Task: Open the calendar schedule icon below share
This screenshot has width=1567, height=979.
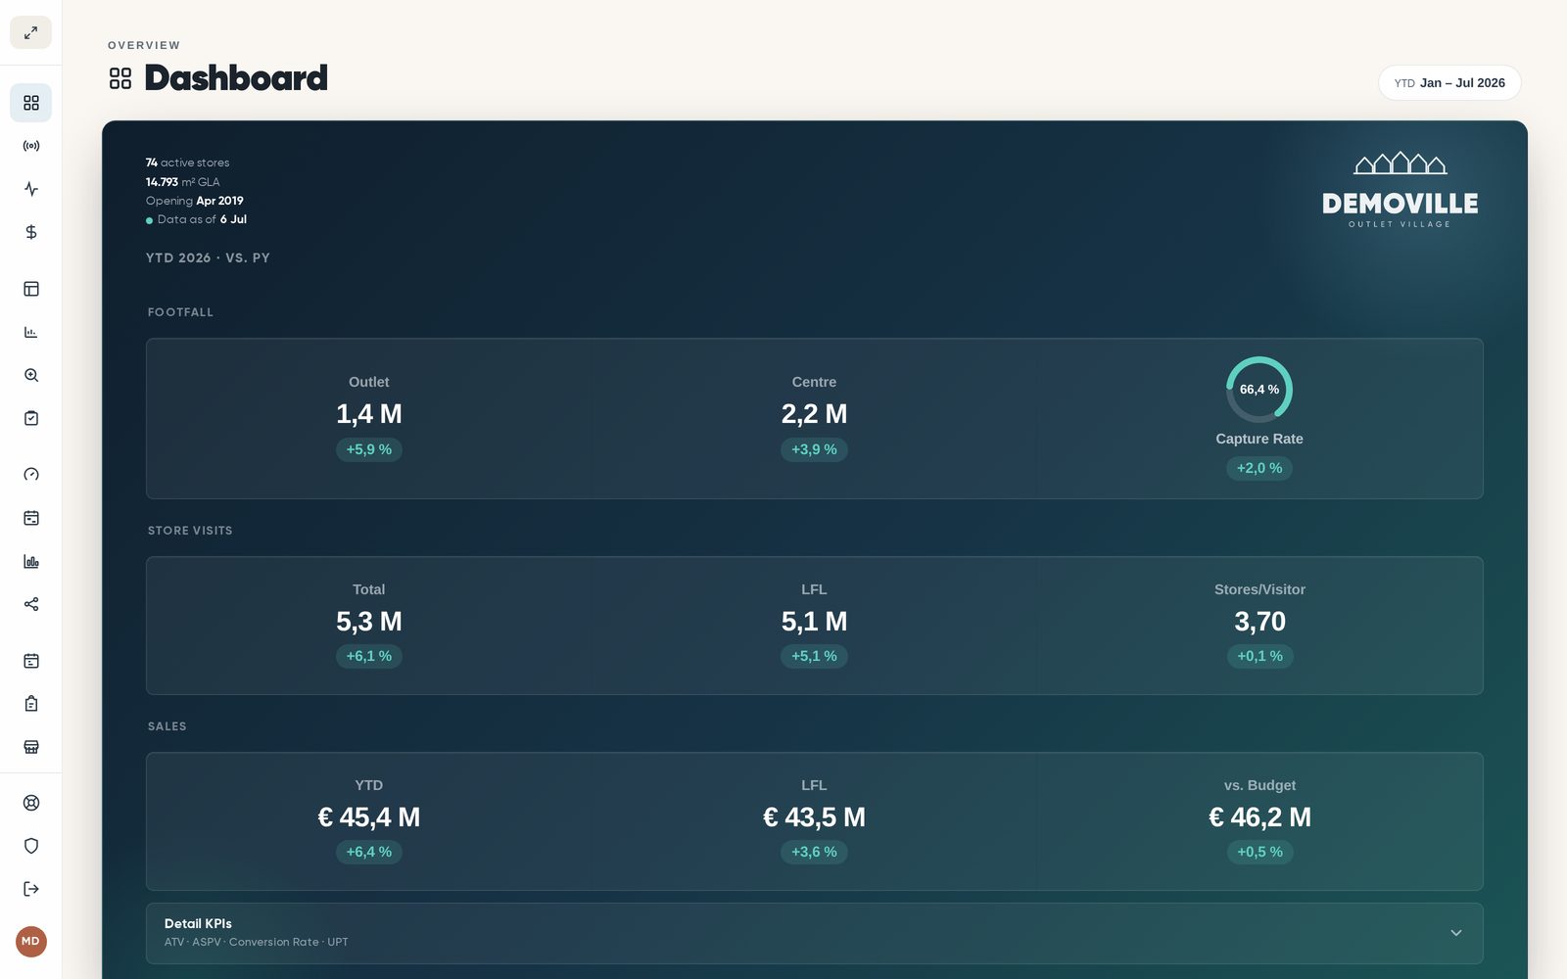Action: coord(30,661)
